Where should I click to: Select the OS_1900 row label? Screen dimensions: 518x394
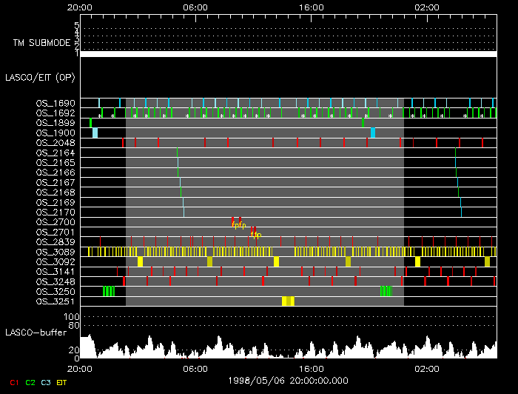(55, 133)
